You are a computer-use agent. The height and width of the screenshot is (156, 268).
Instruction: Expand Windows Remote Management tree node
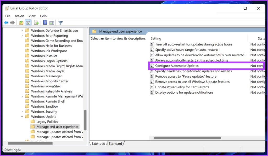point(22,96)
